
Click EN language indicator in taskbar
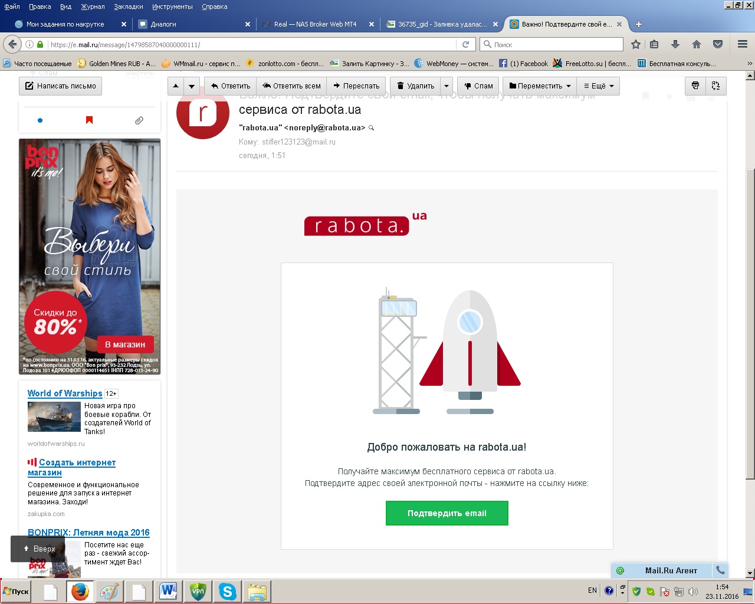(592, 590)
